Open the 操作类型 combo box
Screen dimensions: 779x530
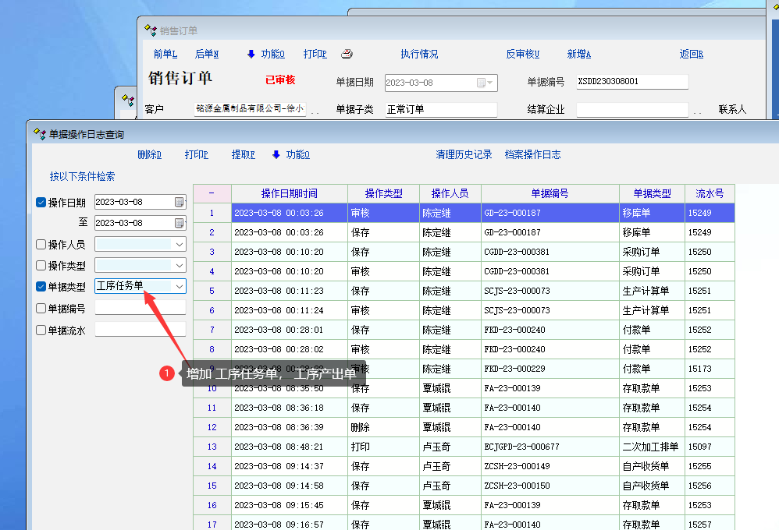180,265
